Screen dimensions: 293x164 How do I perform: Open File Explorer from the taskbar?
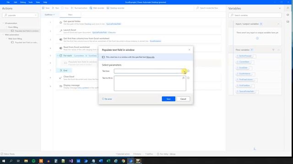tap(26, 161)
